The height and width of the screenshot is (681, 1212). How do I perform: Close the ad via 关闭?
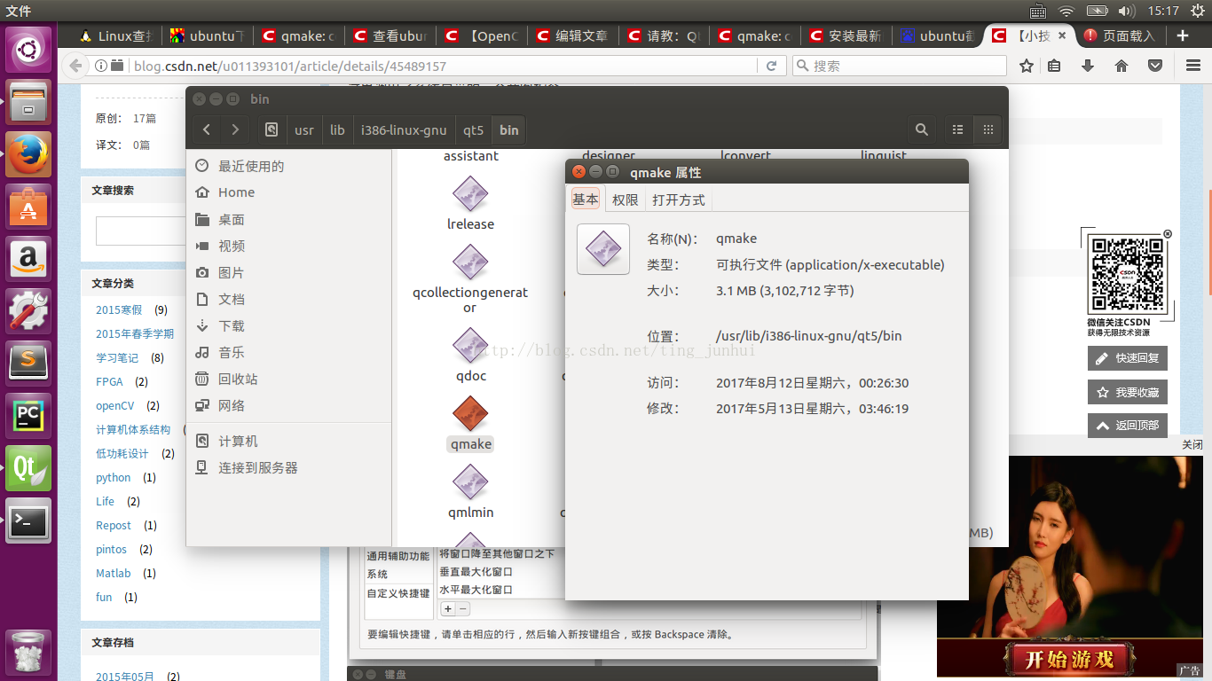(x=1192, y=445)
